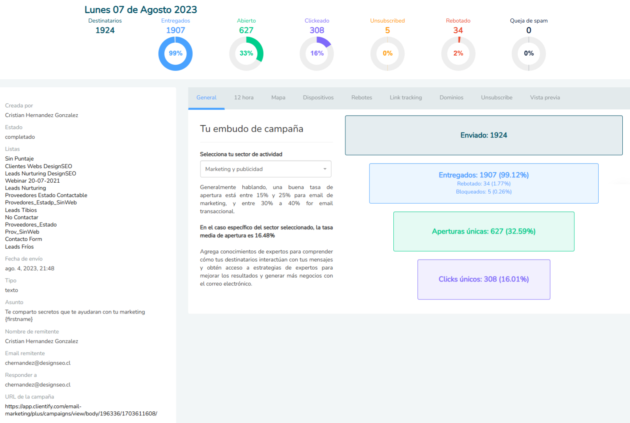Click the Entregados 99% donut chart
Viewport: 630px width, 423px height.
coord(176,54)
